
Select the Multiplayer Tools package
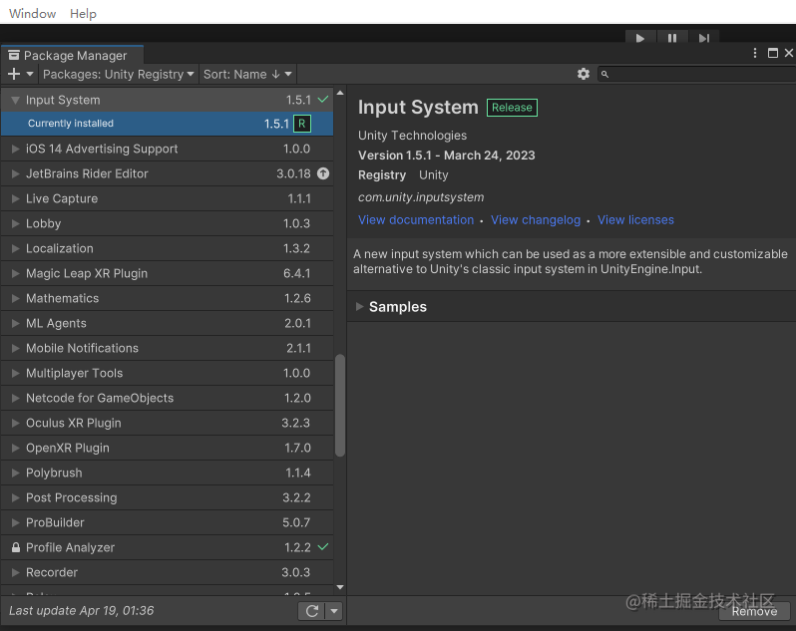click(167, 374)
